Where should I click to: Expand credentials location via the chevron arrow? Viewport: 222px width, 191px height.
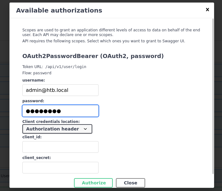(x=85, y=129)
